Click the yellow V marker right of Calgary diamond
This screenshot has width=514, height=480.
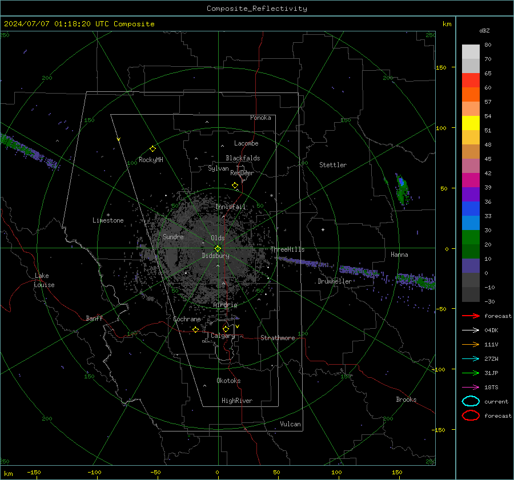[x=238, y=326]
